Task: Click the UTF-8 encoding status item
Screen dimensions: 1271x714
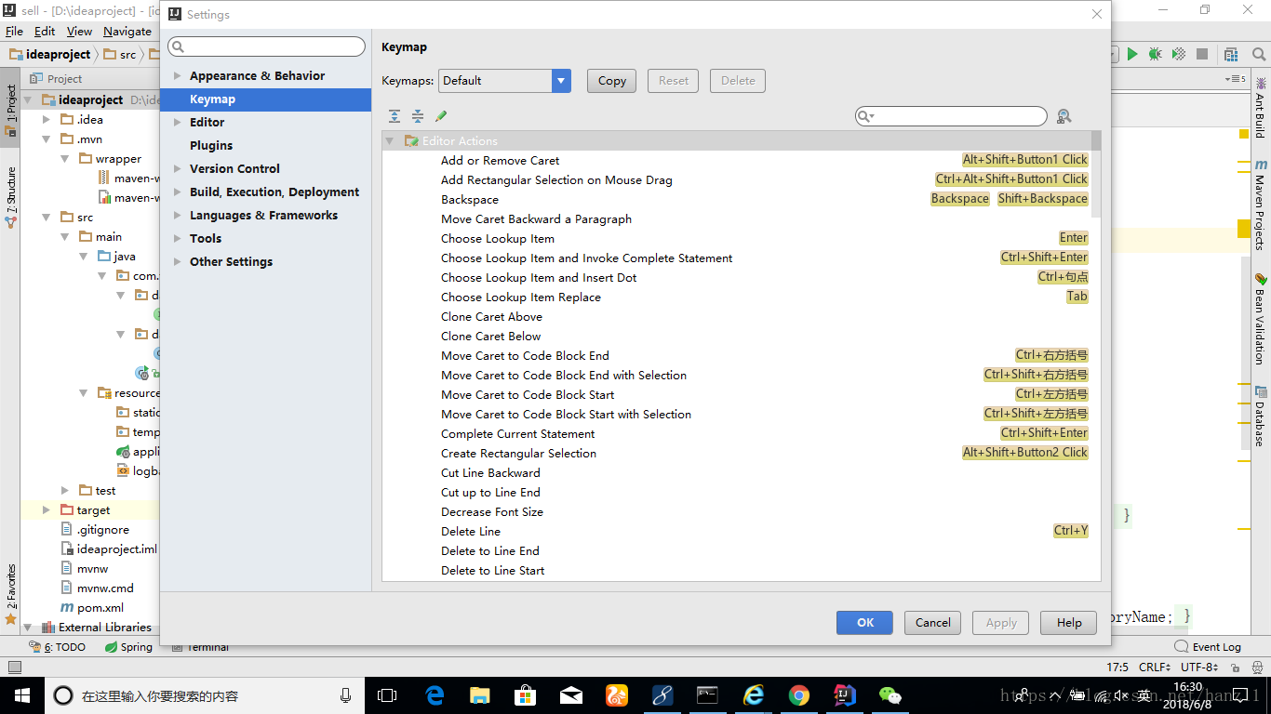Action: pos(1199,668)
